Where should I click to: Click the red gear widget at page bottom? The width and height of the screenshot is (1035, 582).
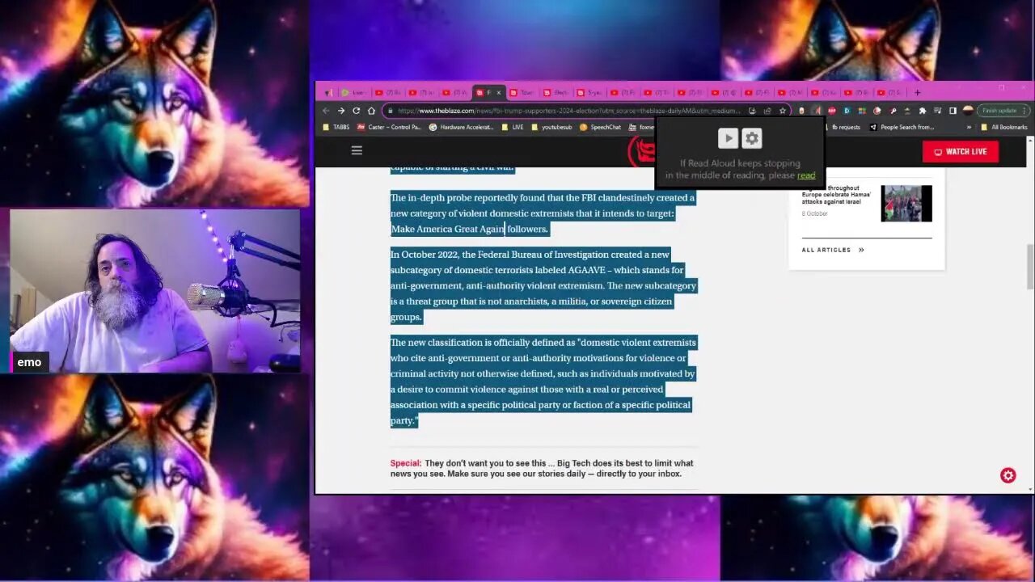point(1008,475)
